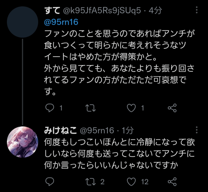The image size is (208, 192).
Task: Open すて's dark profile avatar
Action: click(x=22, y=22)
